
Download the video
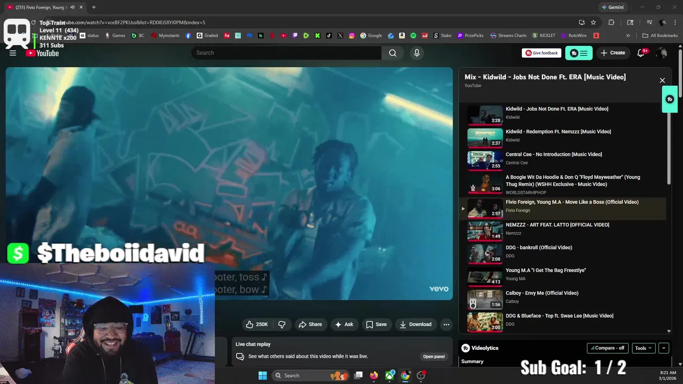415,324
